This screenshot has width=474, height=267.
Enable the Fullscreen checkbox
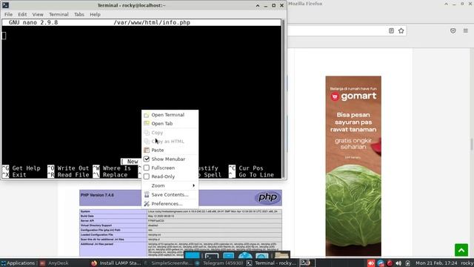[x=147, y=168]
